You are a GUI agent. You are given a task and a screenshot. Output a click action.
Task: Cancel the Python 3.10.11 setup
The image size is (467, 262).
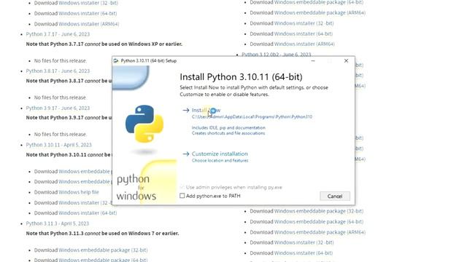(335, 196)
